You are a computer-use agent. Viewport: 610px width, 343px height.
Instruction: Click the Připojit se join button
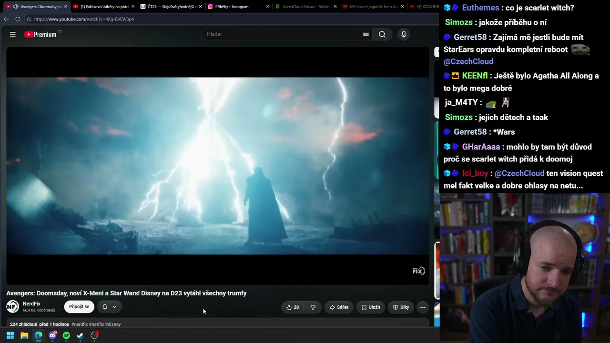point(79,307)
